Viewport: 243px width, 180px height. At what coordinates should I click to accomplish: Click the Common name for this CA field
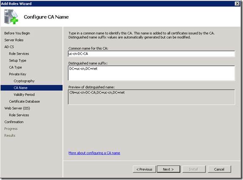(x=151, y=54)
